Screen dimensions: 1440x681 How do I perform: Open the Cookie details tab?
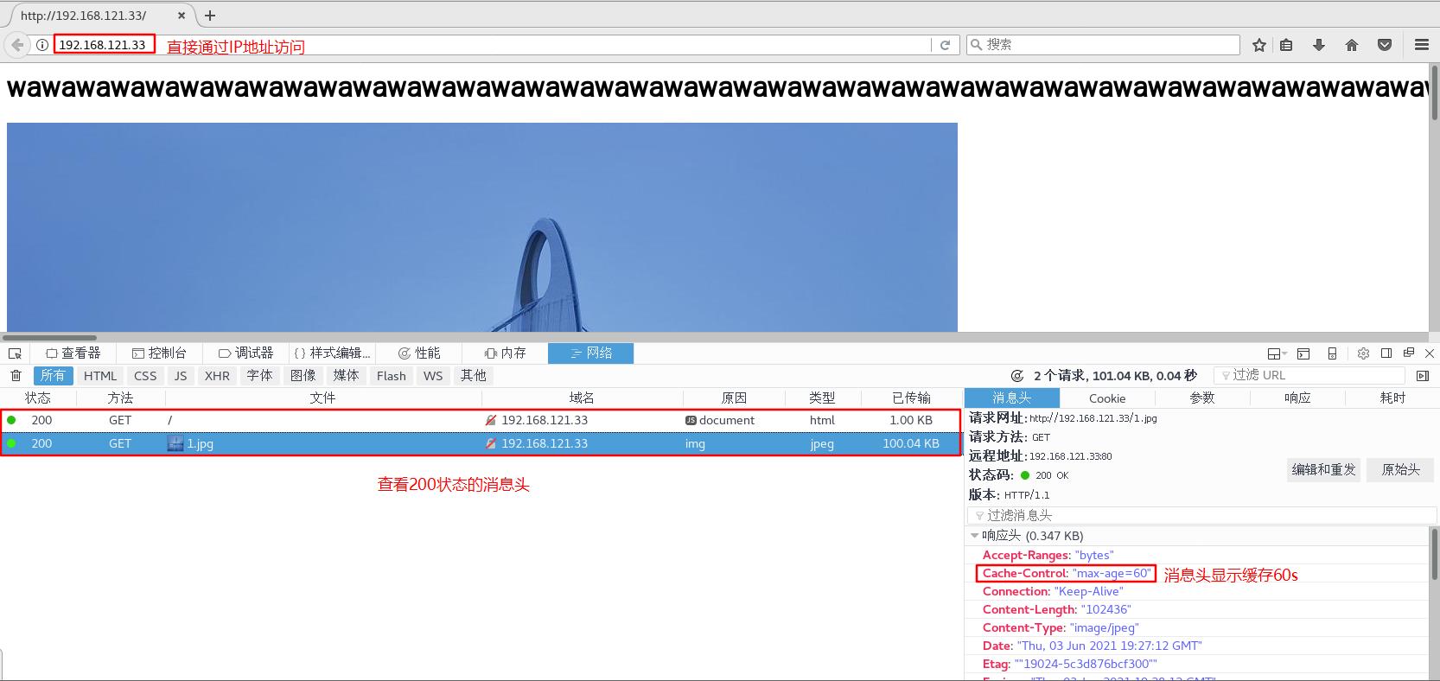coord(1107,398)
